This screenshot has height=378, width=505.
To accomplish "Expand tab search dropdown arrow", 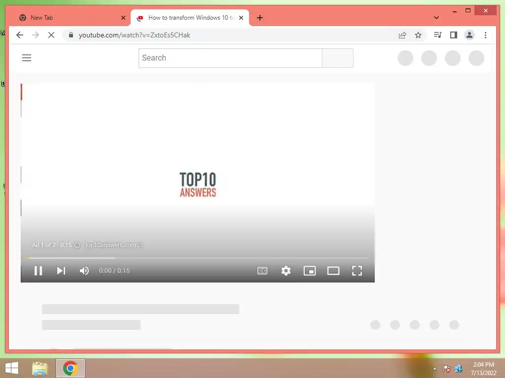I will [436, 18].
